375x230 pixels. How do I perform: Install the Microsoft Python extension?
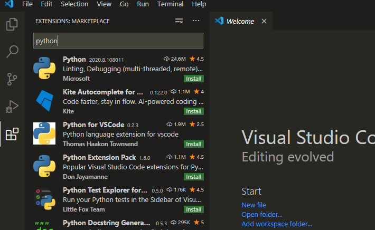coord(193,79)
